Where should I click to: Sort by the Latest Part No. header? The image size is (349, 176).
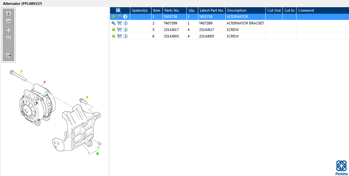(212, 10)
